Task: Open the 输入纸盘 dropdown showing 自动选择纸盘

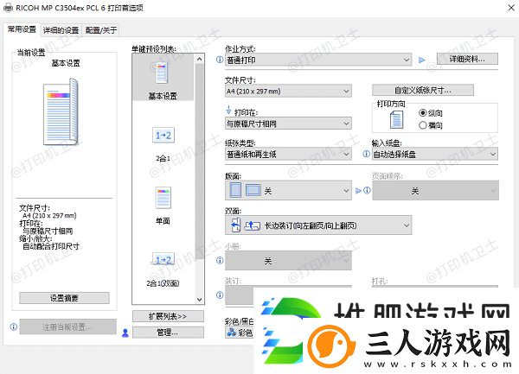Action: tap(435, 154)
